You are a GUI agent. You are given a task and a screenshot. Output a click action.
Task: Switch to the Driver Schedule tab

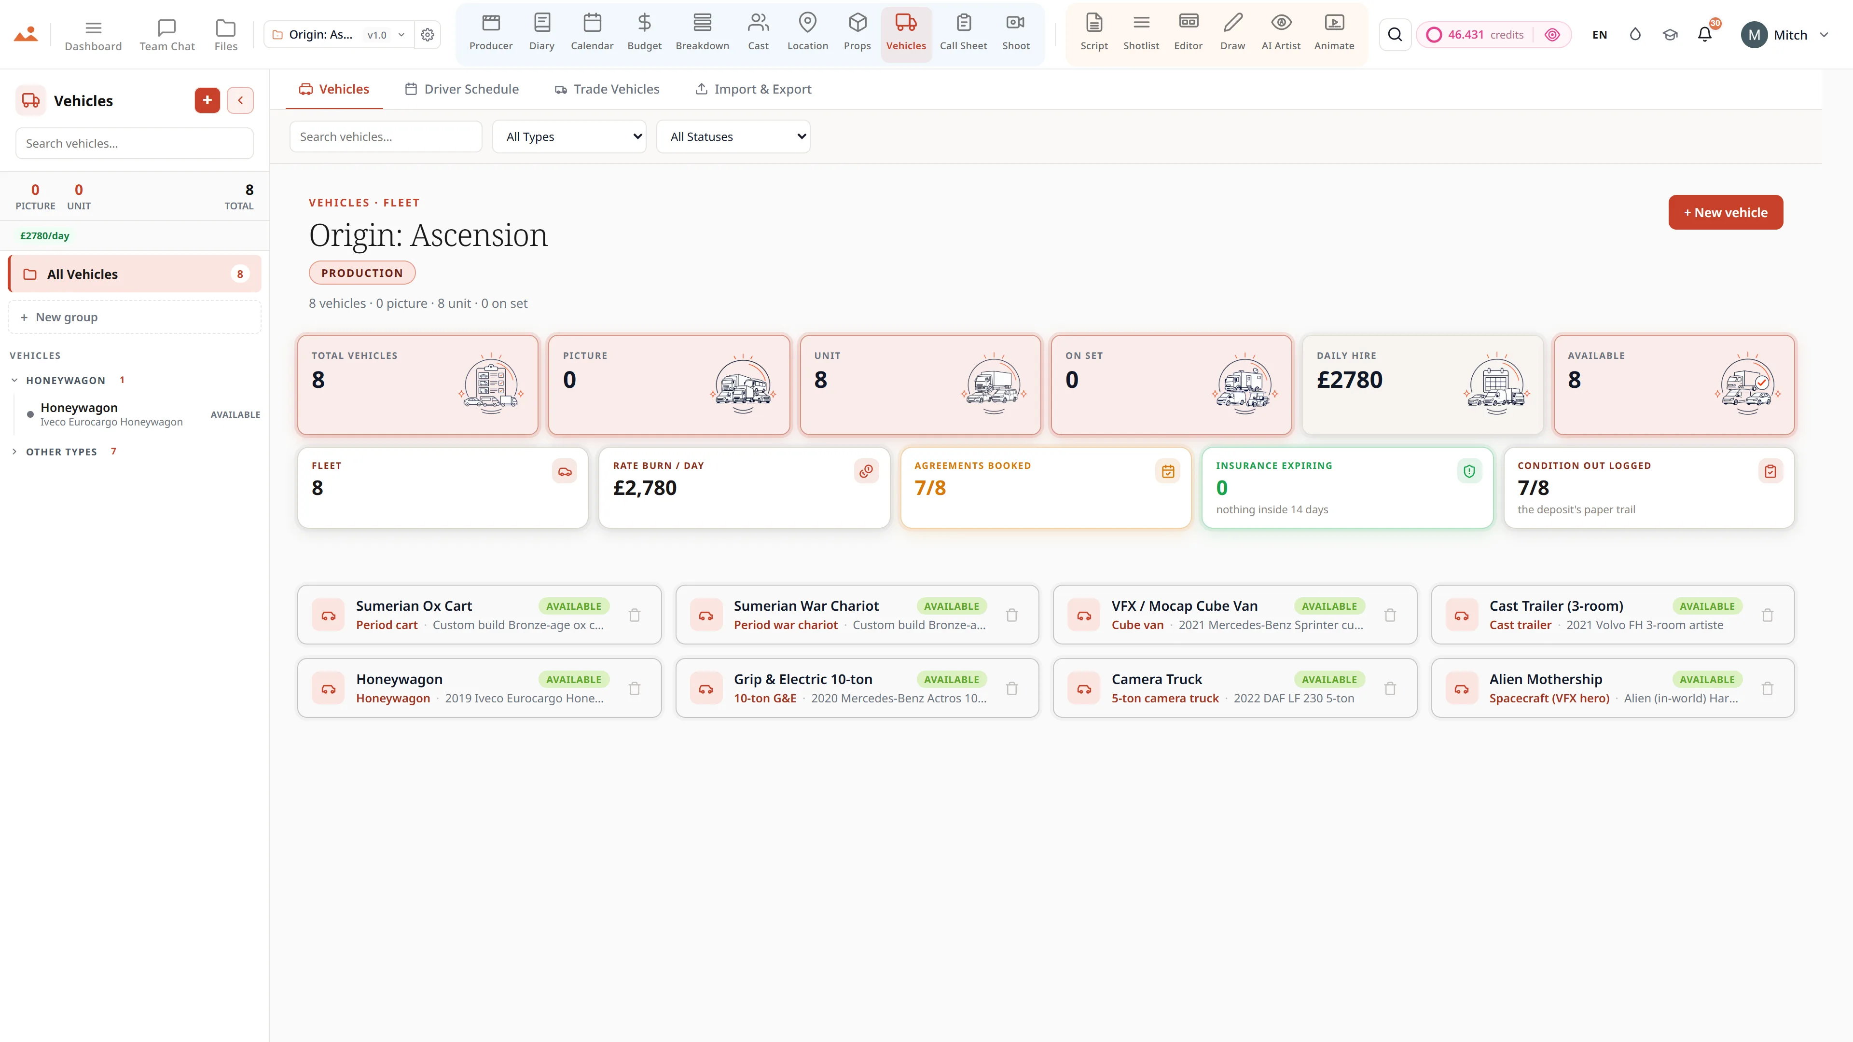462,89
